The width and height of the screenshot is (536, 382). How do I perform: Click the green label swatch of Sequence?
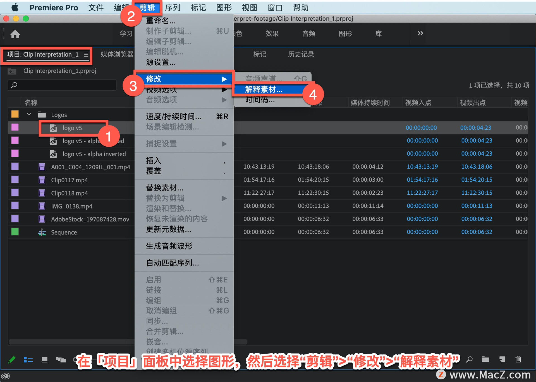15,232
